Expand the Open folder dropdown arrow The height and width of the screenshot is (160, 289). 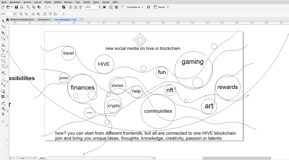point(12,7)
